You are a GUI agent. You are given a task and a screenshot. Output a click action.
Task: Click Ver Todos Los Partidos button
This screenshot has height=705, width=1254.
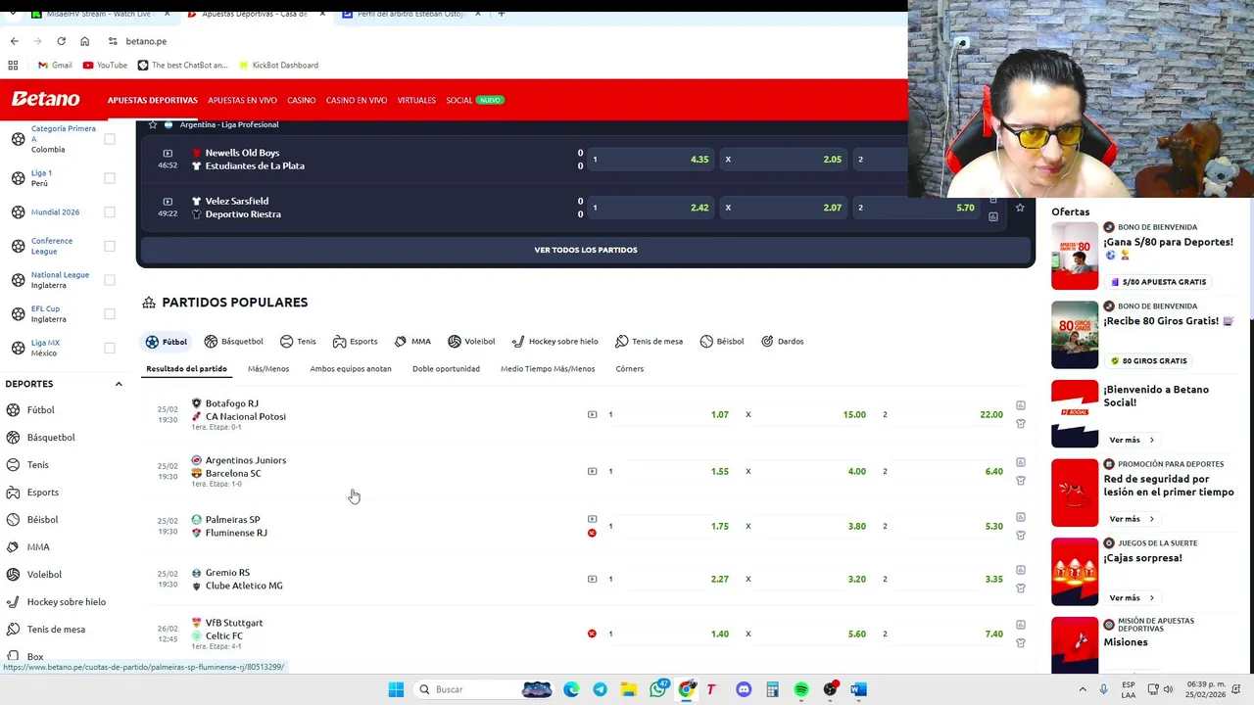click(586, 250)
